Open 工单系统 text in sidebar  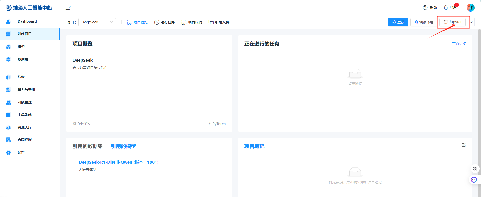25,115
